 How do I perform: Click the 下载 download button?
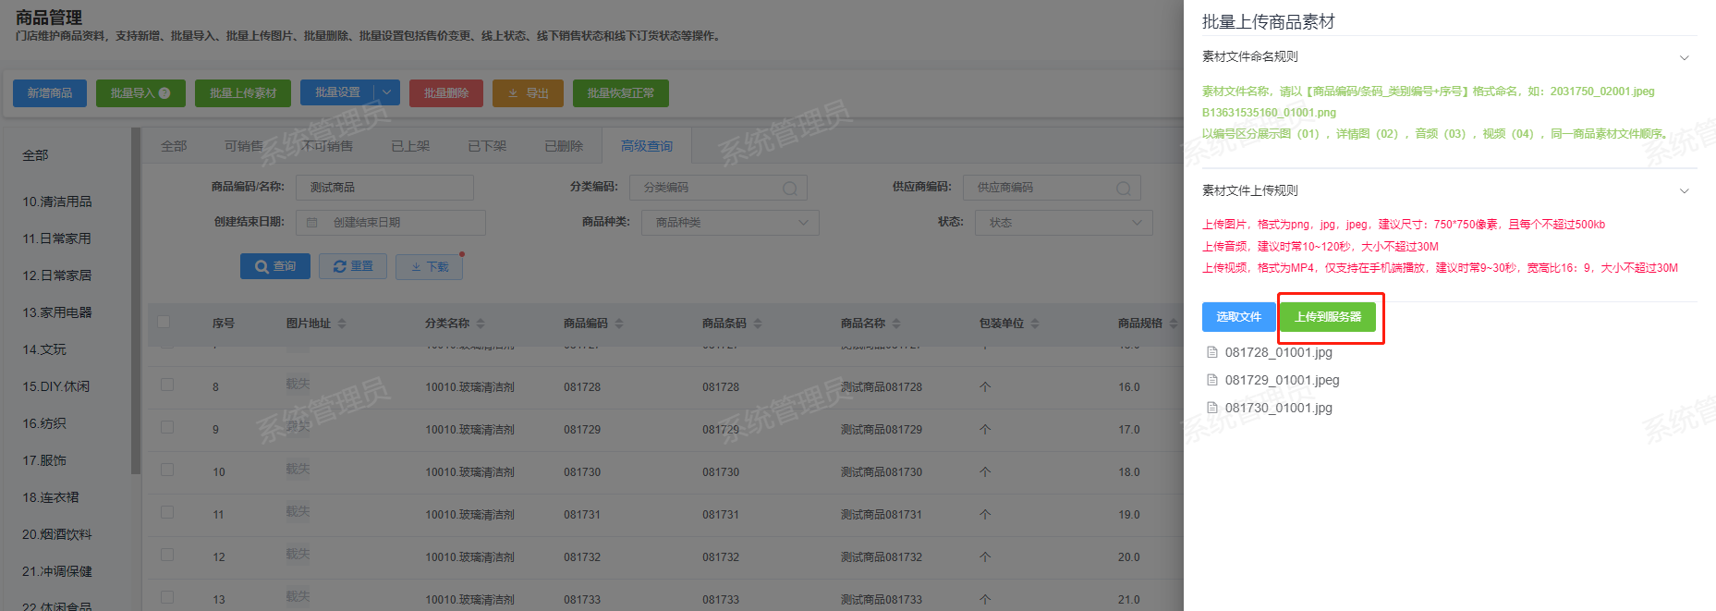429,266
